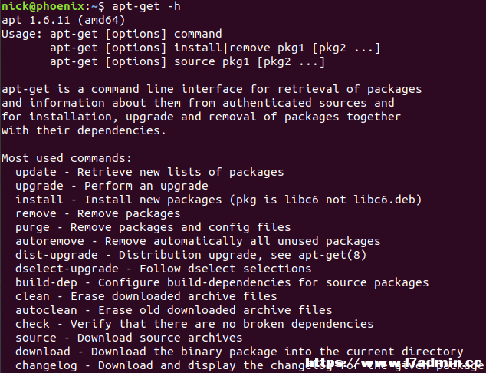Click the 'dselect-upgrade' command entry
The width and height of the screenshot is (486, 373).
[x=67, y=269]
